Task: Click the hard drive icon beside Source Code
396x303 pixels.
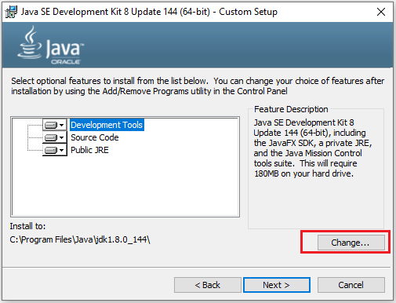Action: (51, 137)
